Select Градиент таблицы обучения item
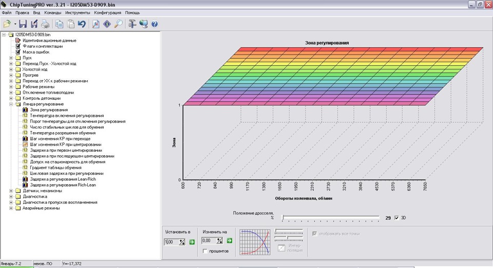493x268 pixels. tap(55, 168)
